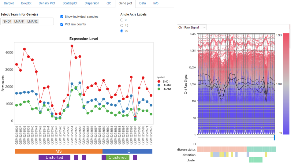This screenshot has width=291, height=164.
Task: Click the green cluster annotation block
Action: pyautogui.click(x=256, y=160)
